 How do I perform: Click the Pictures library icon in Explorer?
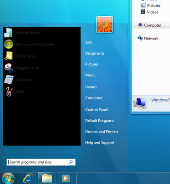[143, 6]
